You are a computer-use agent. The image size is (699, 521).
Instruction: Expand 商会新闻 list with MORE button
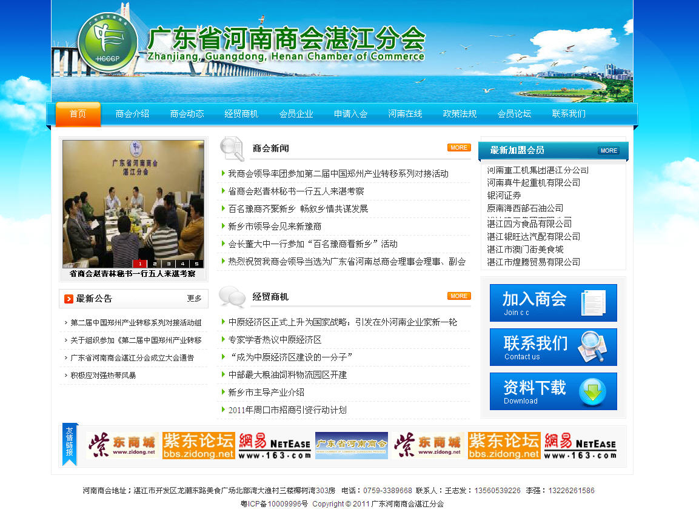(459, 148)
